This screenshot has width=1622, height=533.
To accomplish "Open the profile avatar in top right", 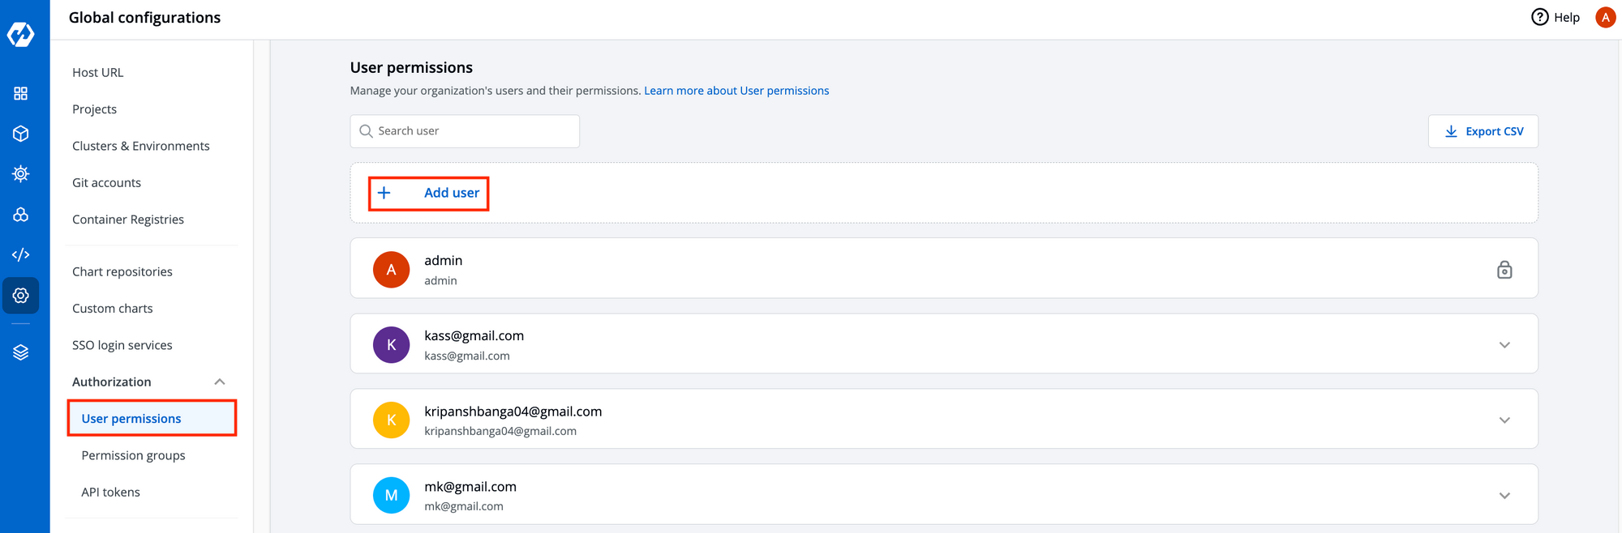I will tap(1605, 17).
